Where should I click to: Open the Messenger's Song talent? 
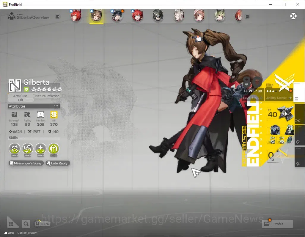click(x=26, y=163)
